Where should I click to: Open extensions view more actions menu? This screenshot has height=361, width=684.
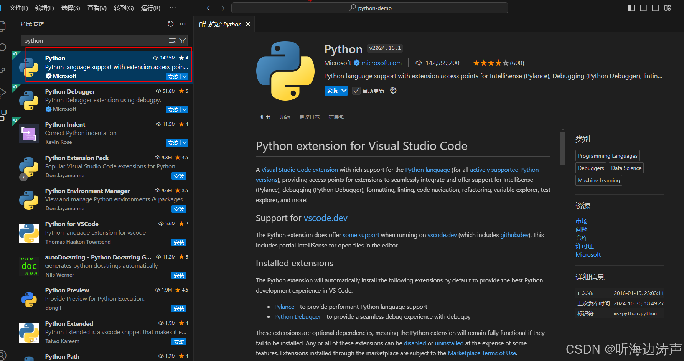click(x=183, y=24)
